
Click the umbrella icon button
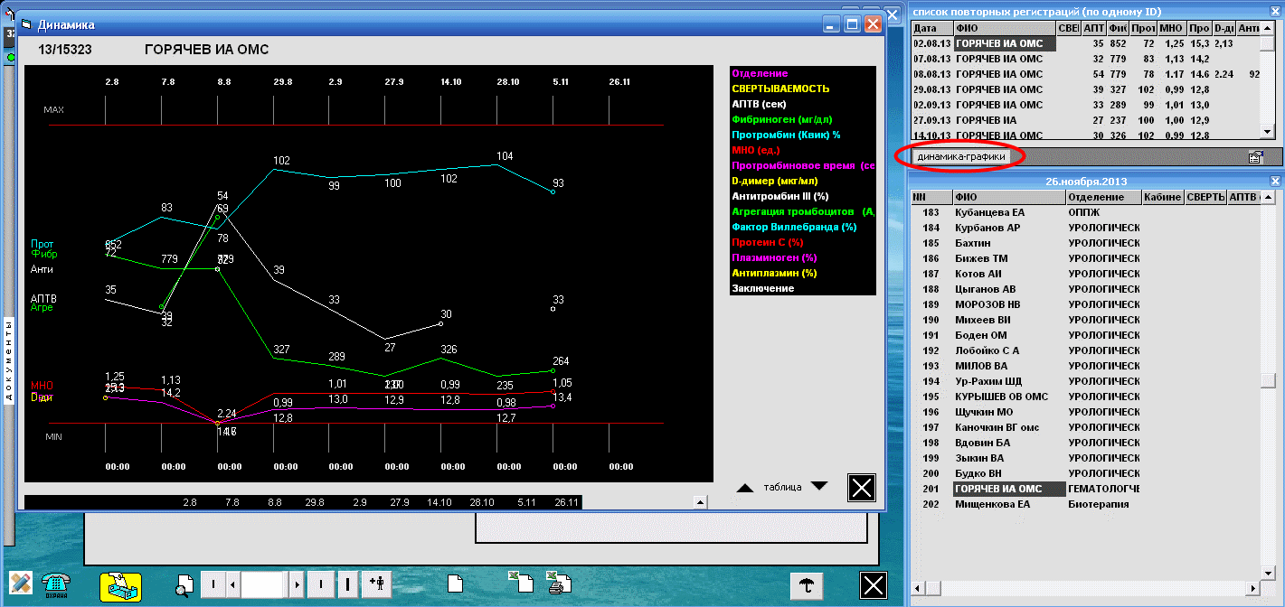point(806,584)
